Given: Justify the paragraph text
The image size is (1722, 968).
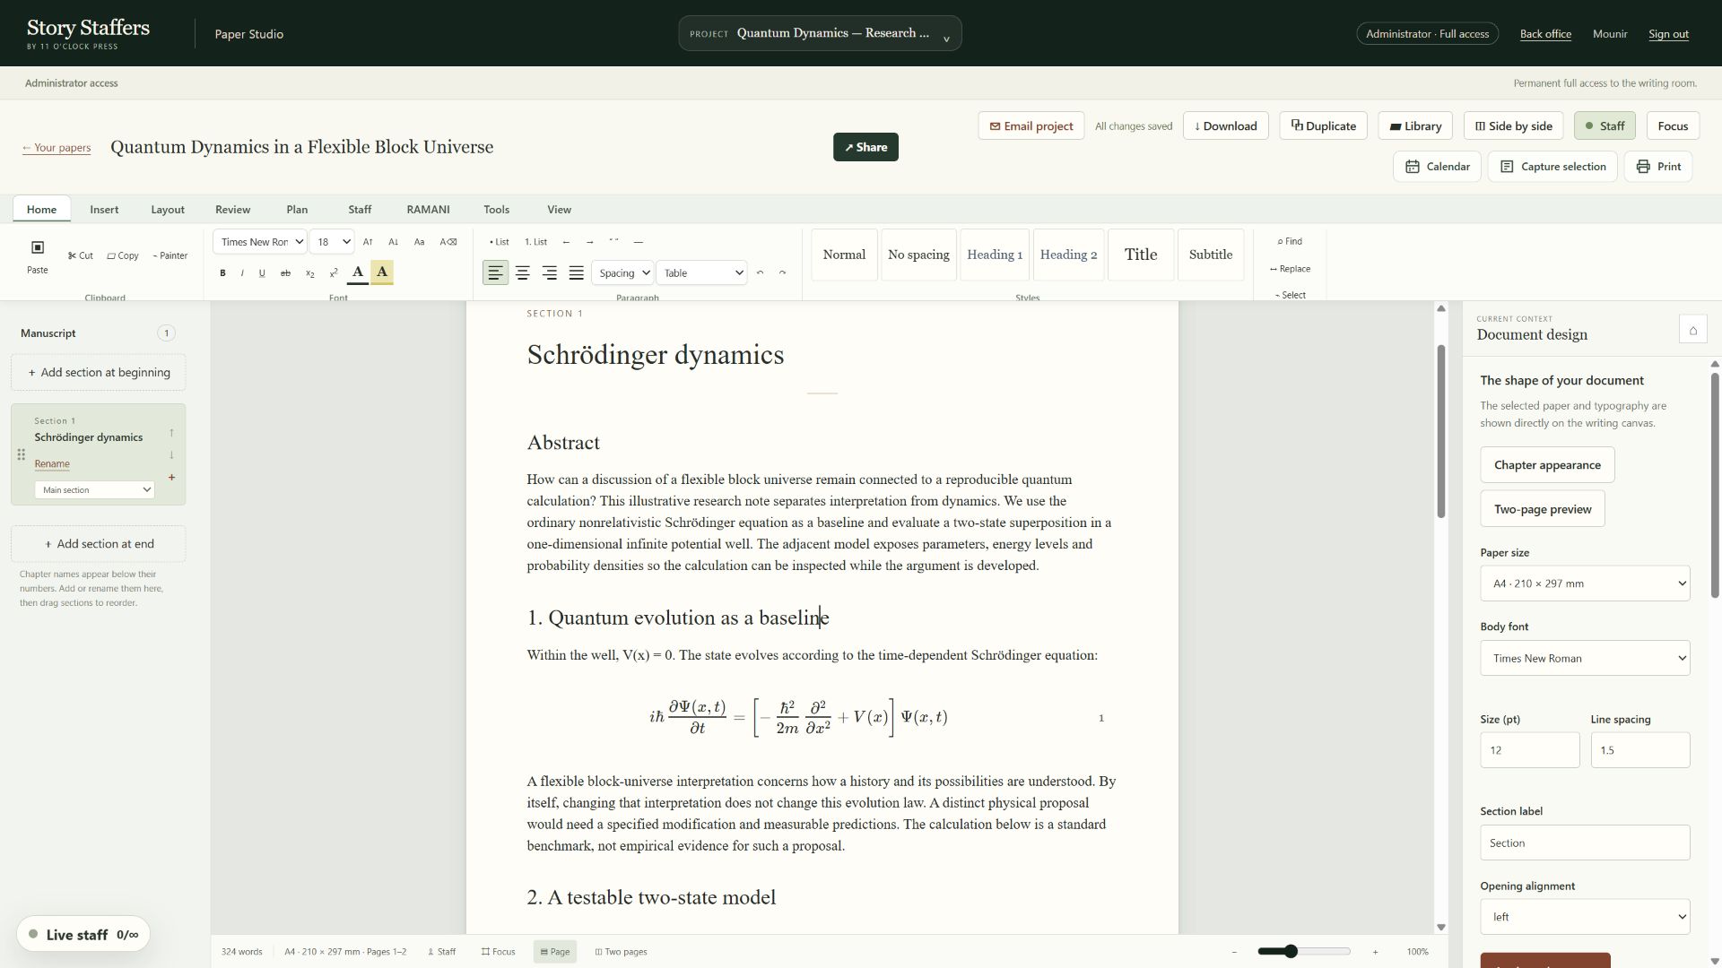Looking at the screenshot, I should (577, 272).
